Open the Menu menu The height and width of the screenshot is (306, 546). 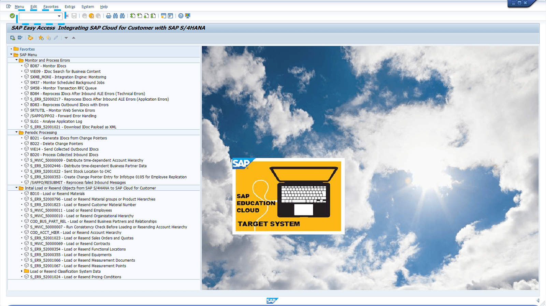[19, 6]
